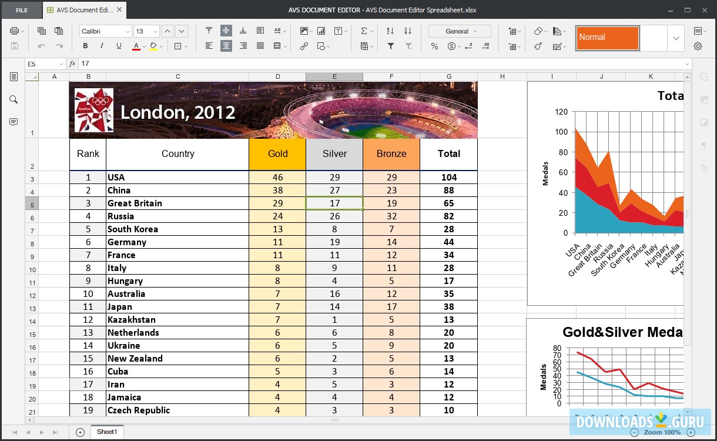Open the settings gear in the ribbon
The height and width of the screenshot is (441, 717).
pyautogui.click(x=698, y=46)
